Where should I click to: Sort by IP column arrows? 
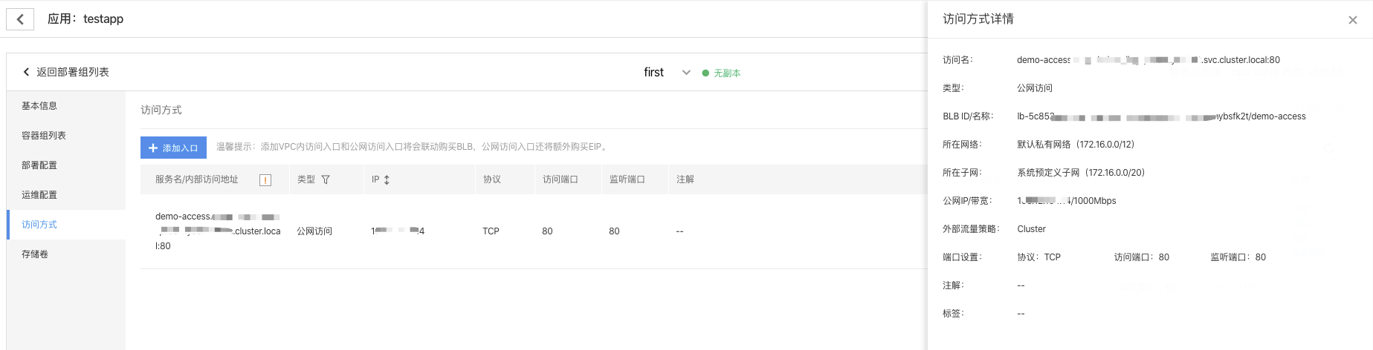387,179
